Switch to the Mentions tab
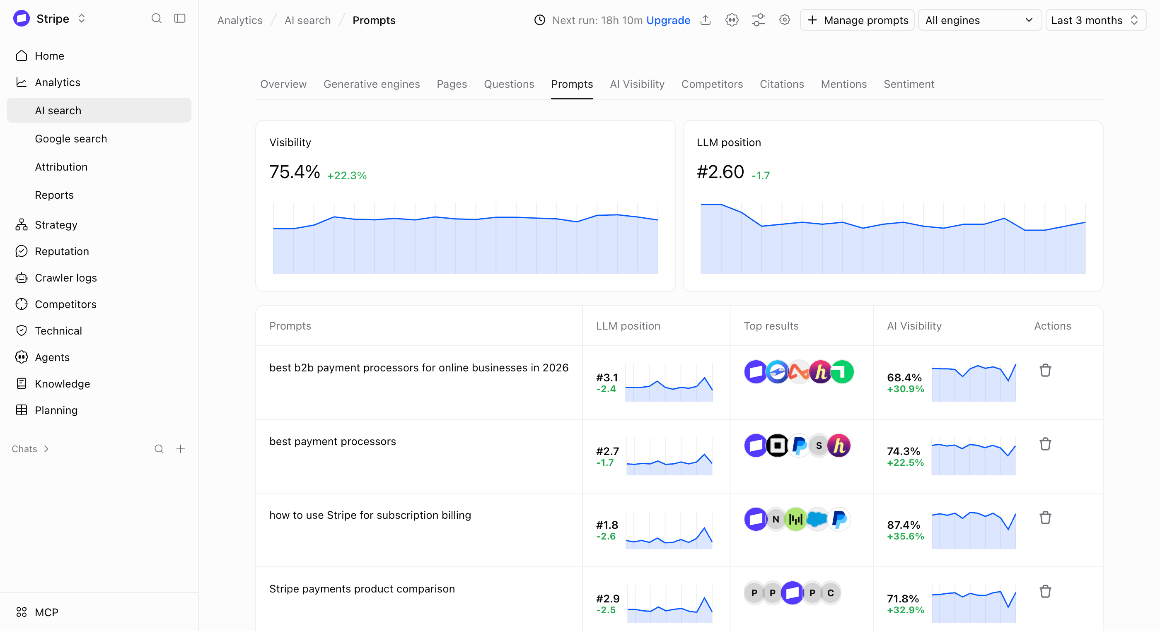Image resolution: width=1160 pixels, height=631 pixels. [843, 84]
